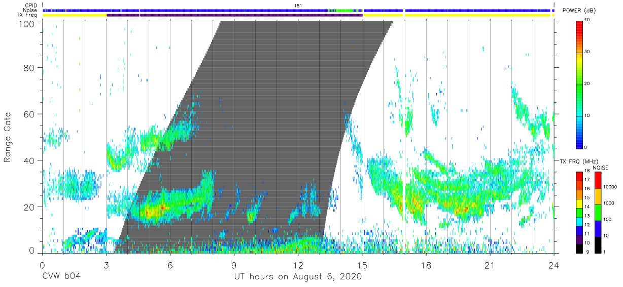623x287 pixels.
Task: Click the TX FRQ legend label 18
Action: [x=587, y=171]
